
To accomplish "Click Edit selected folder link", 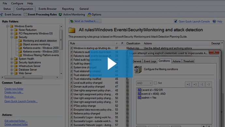I will [16, 121].
